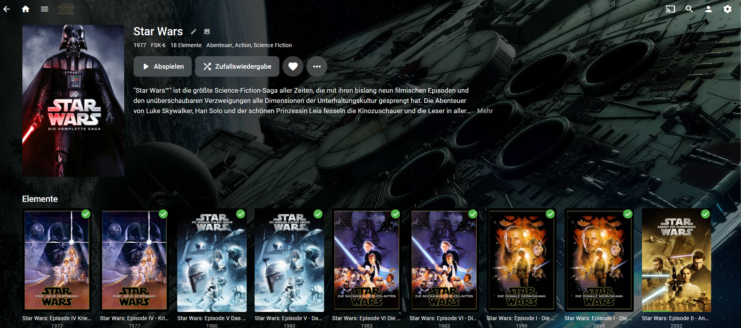Open the image editor icon beside title

pos(207,32)
